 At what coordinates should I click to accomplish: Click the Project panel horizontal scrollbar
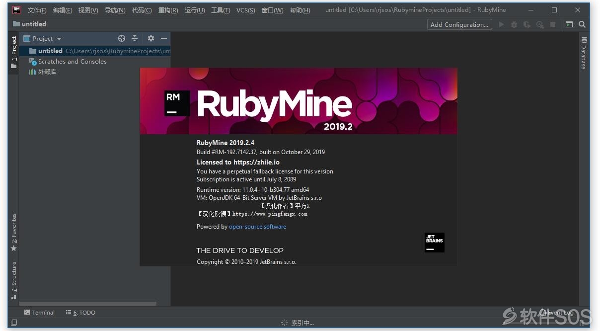click(x=88, y=304)
